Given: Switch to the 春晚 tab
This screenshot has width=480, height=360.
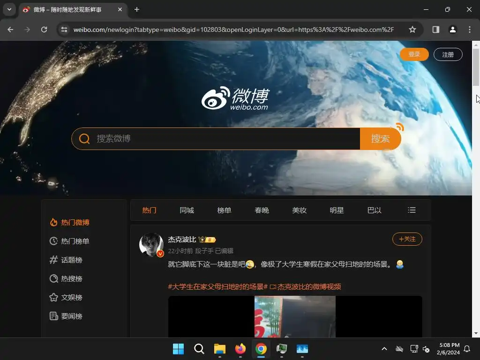Looking at the screenshot, I should 262,210.
